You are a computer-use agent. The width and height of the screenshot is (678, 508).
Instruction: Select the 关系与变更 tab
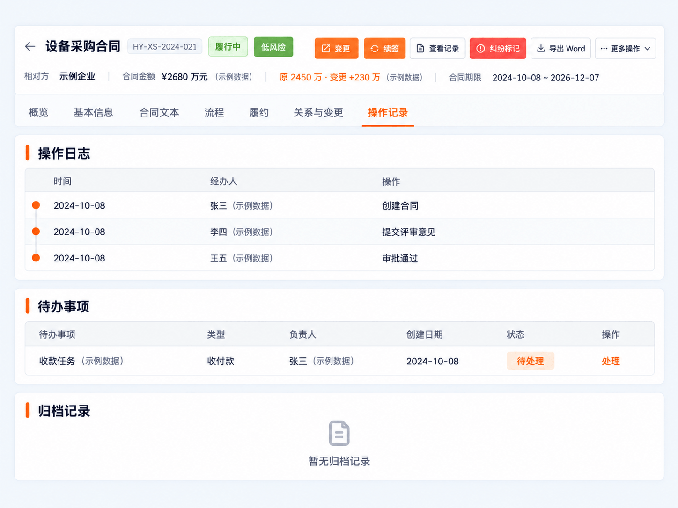318,112
